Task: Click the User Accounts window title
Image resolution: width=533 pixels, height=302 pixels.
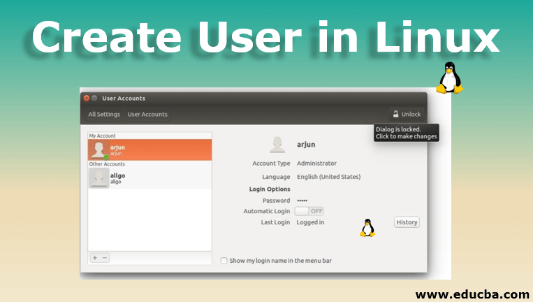Action: pyautogui.click(x=124, y=99)
